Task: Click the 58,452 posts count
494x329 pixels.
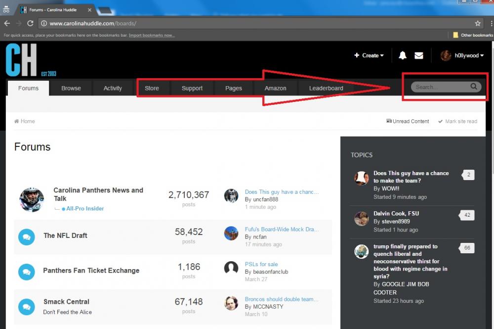Action: click(x=189, y=232)
